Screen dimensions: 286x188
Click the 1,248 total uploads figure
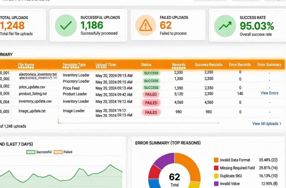point(12,25)
